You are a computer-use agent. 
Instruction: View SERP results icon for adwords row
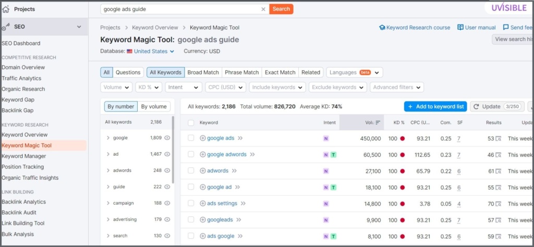pos(498,171)
